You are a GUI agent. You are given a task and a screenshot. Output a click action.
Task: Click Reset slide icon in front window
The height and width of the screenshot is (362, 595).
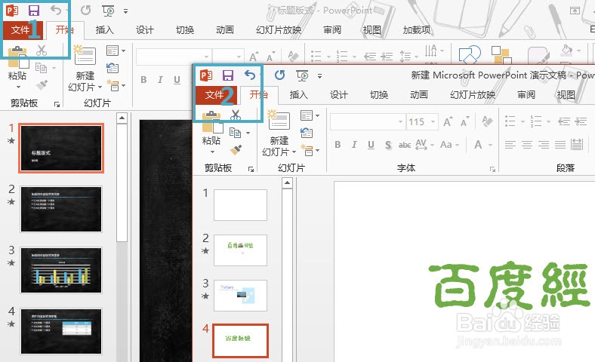pos(307,132)
